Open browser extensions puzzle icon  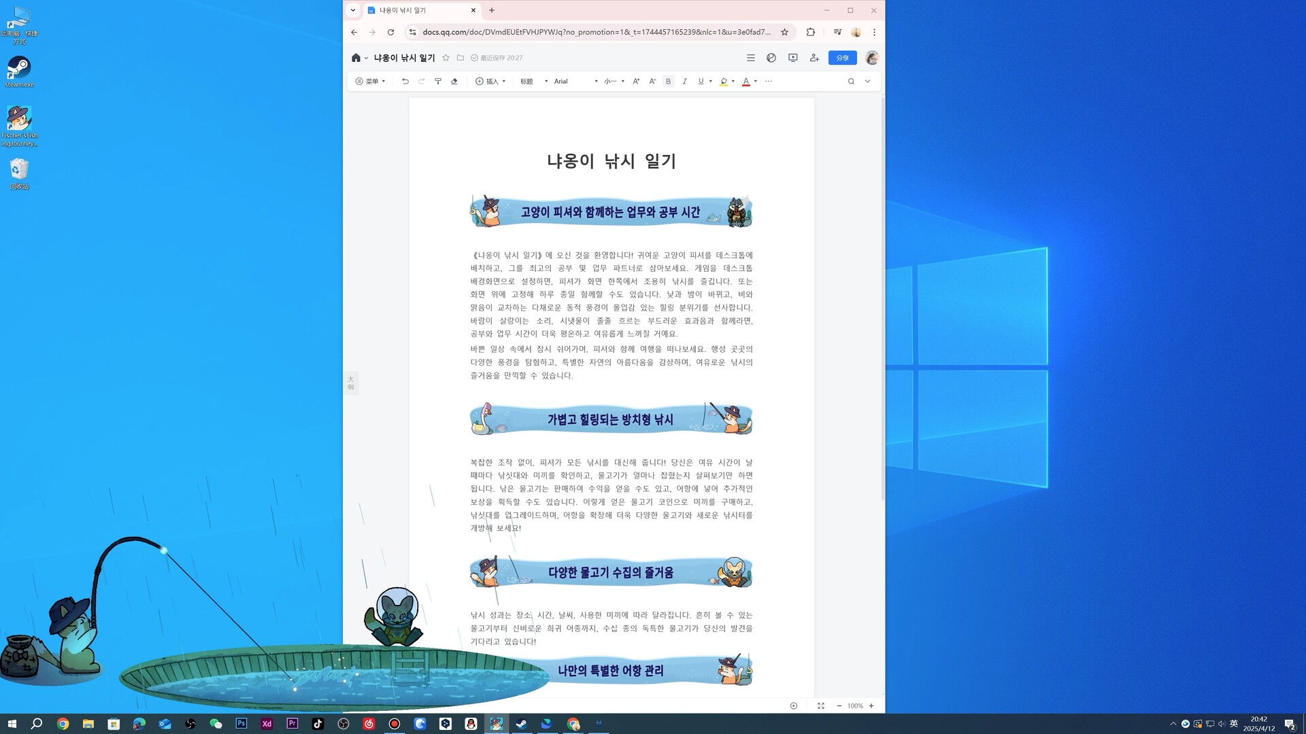pos(811,32)
